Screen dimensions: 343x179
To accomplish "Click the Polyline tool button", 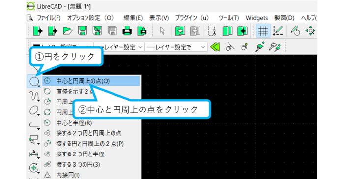I will point(34,125).
